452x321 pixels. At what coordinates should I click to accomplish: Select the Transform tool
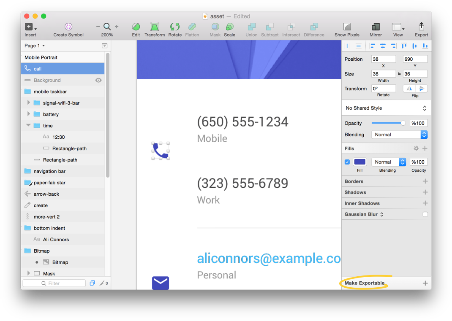coord(155,27)
